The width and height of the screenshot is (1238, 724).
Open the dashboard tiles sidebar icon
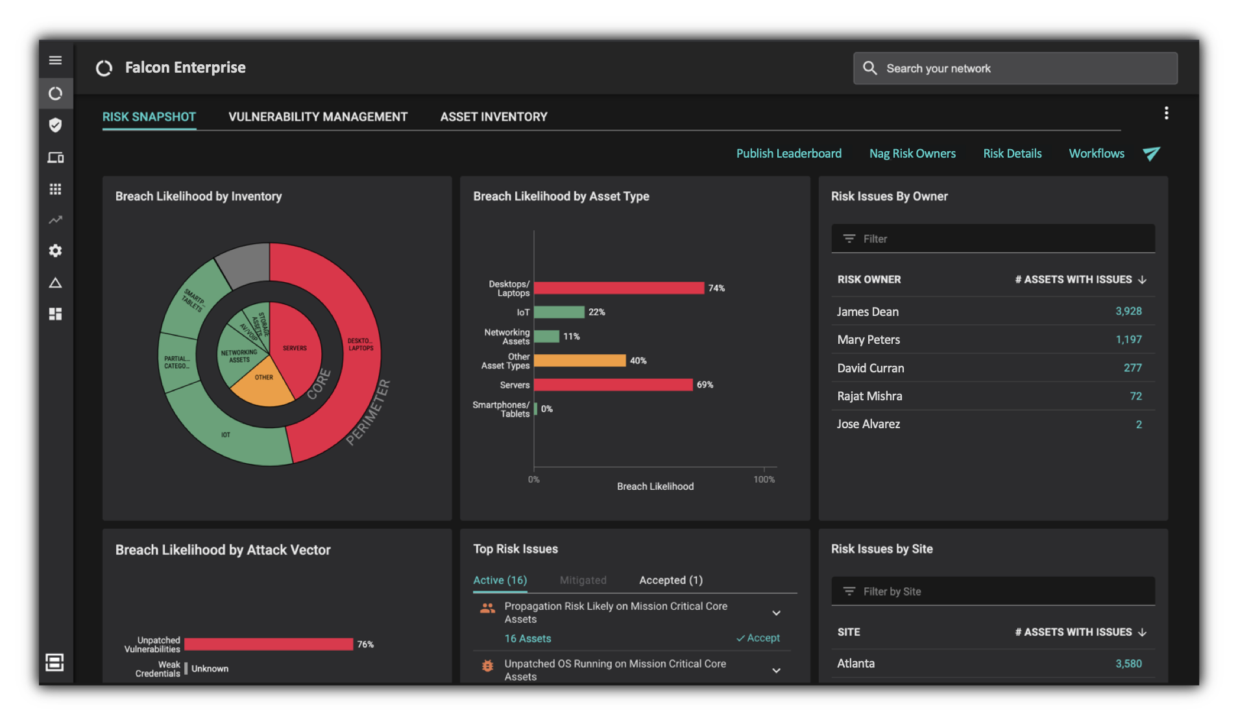point(55,314)
